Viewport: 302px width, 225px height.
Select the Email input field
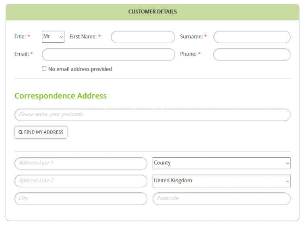tap(108, 54)
